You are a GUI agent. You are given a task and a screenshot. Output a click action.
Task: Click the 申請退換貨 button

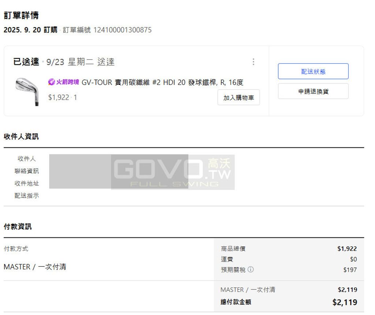point(313,91)
